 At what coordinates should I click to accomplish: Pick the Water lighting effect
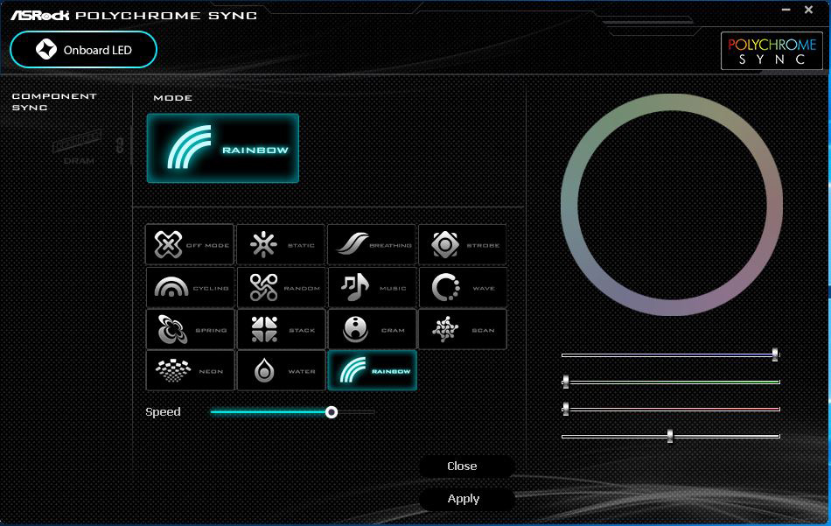point(281,370)
